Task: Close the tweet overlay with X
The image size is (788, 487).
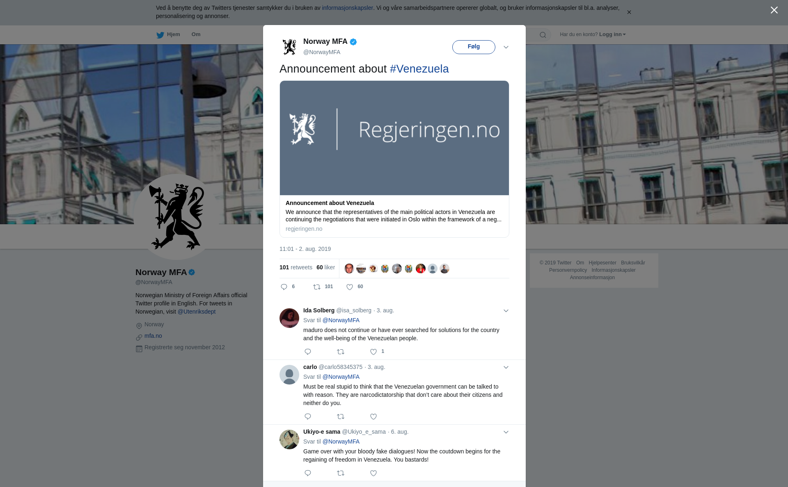Action: point(774,10)
